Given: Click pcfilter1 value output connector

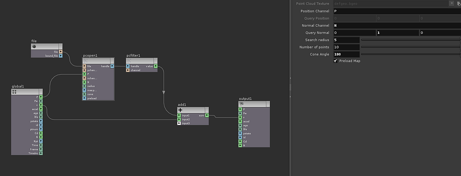Looking at the screenshot, I should click(x=156, y=66).
